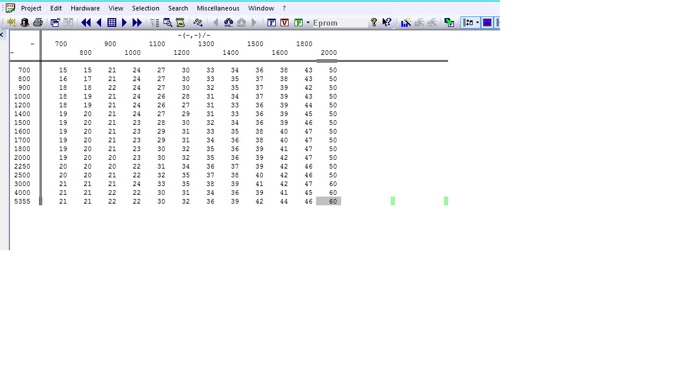This screenshot has width=673, height=378.
Task: Toggle the green P view button
Action: [299, 23]
